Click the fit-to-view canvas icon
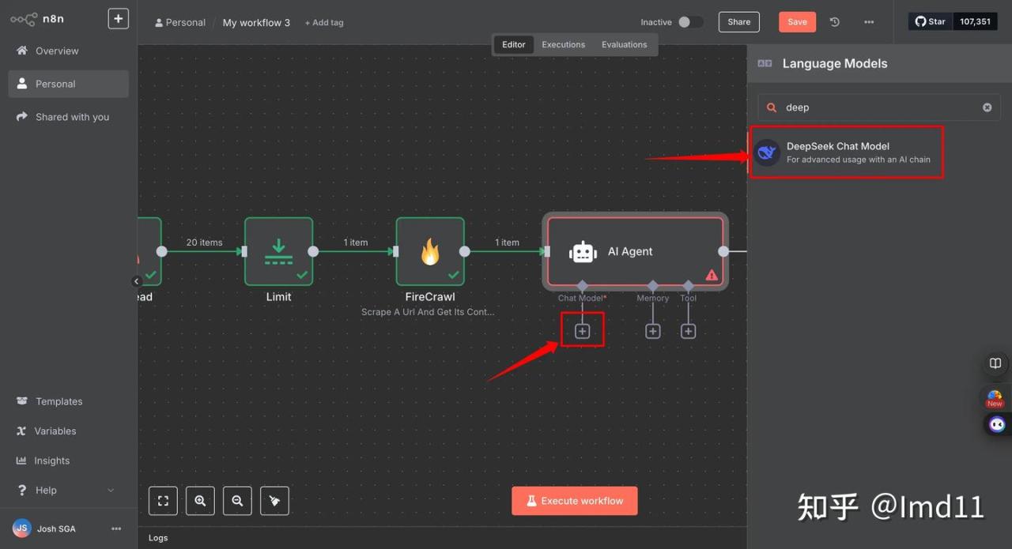Image resolution: width=1012 pixels, height=549 pixels. (x=163, y=501)
